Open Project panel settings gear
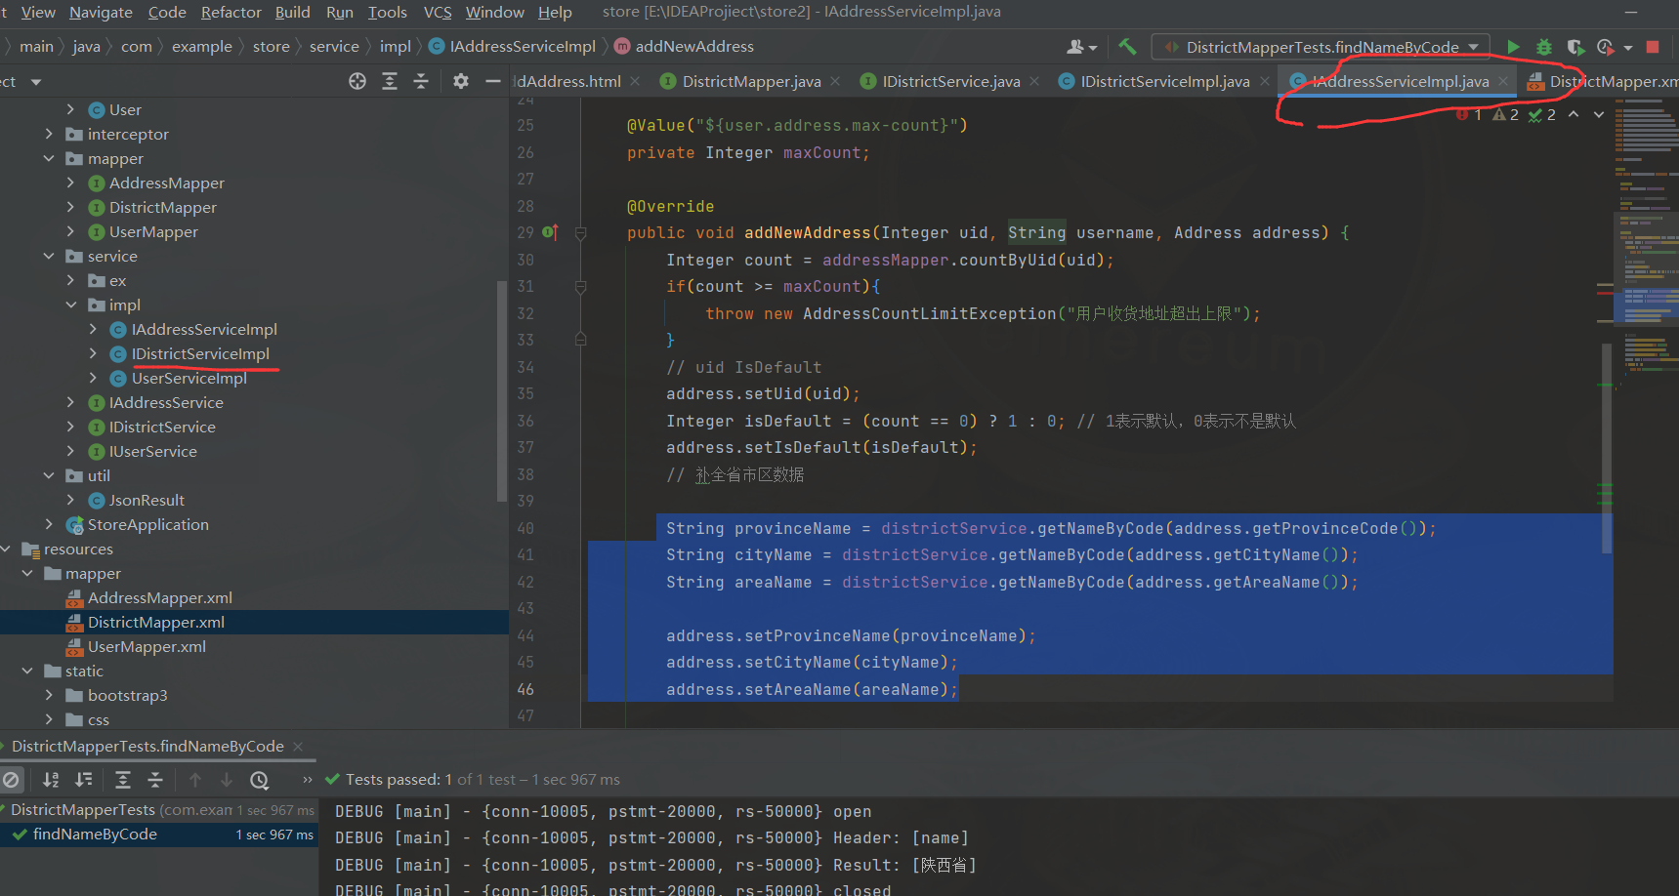Viewport: 1679px width, 896px height. click(x=461, y=81)
